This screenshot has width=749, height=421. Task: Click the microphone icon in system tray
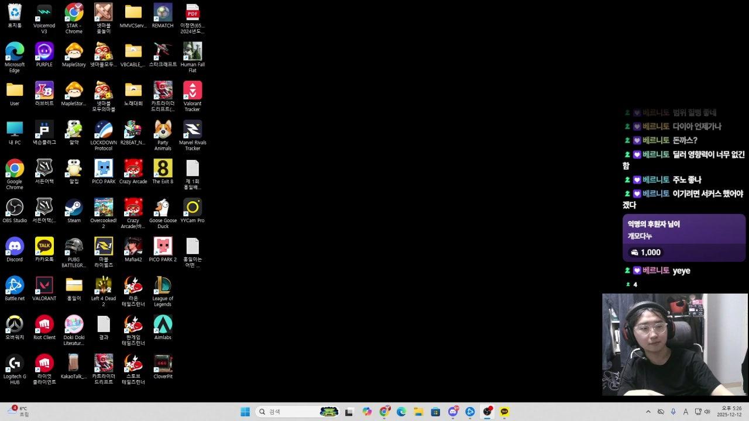[x=673, y=412]
